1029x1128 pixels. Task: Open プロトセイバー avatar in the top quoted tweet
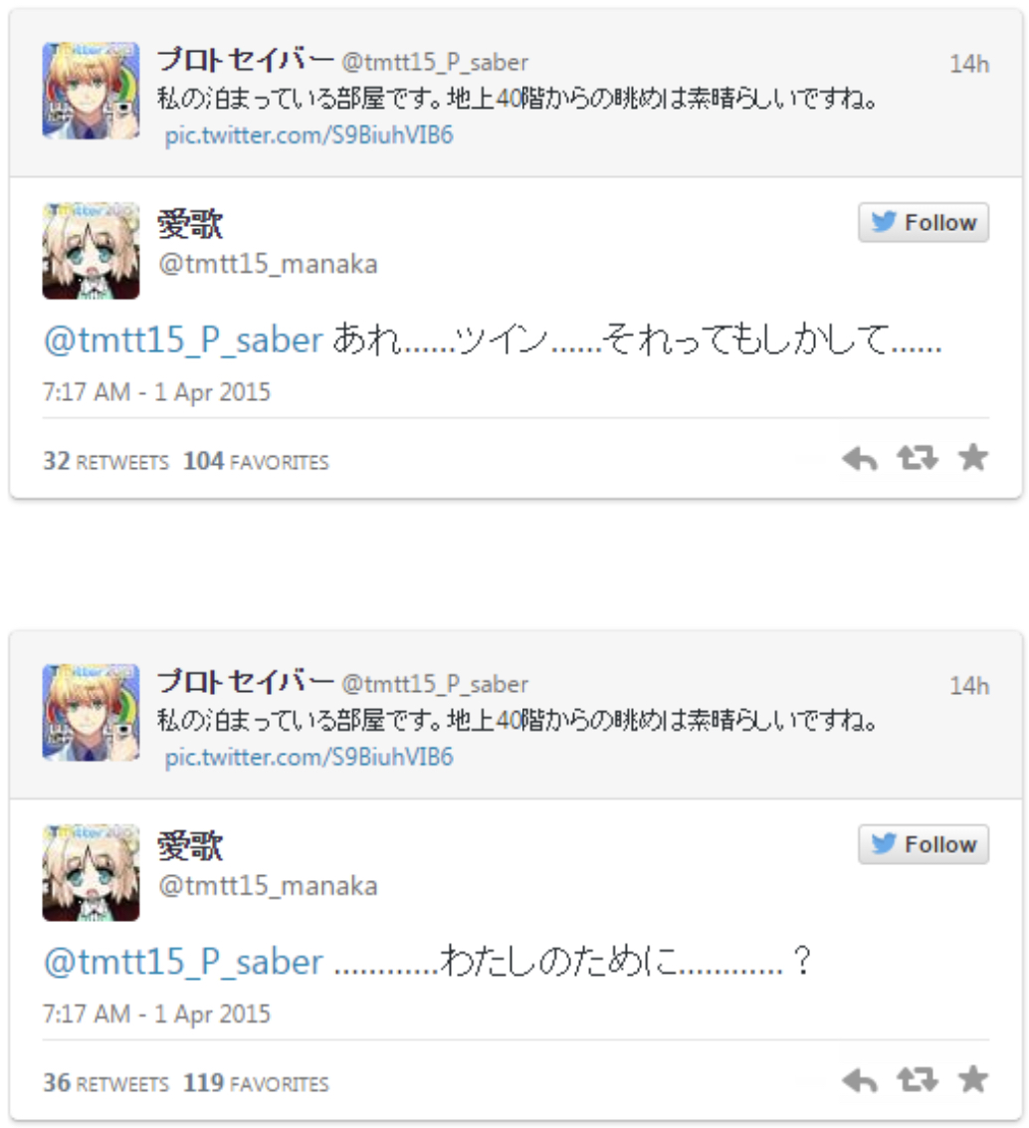pyautogui.click(x=91, y=91)
